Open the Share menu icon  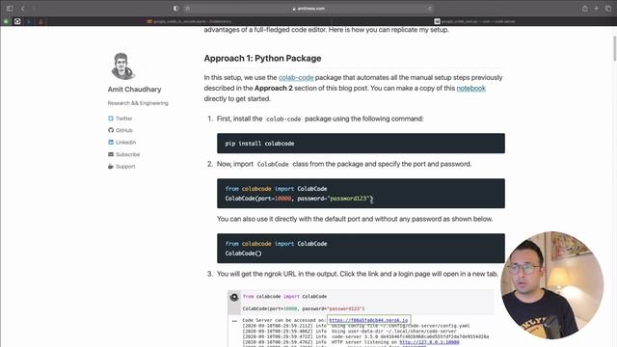point(585,9)
